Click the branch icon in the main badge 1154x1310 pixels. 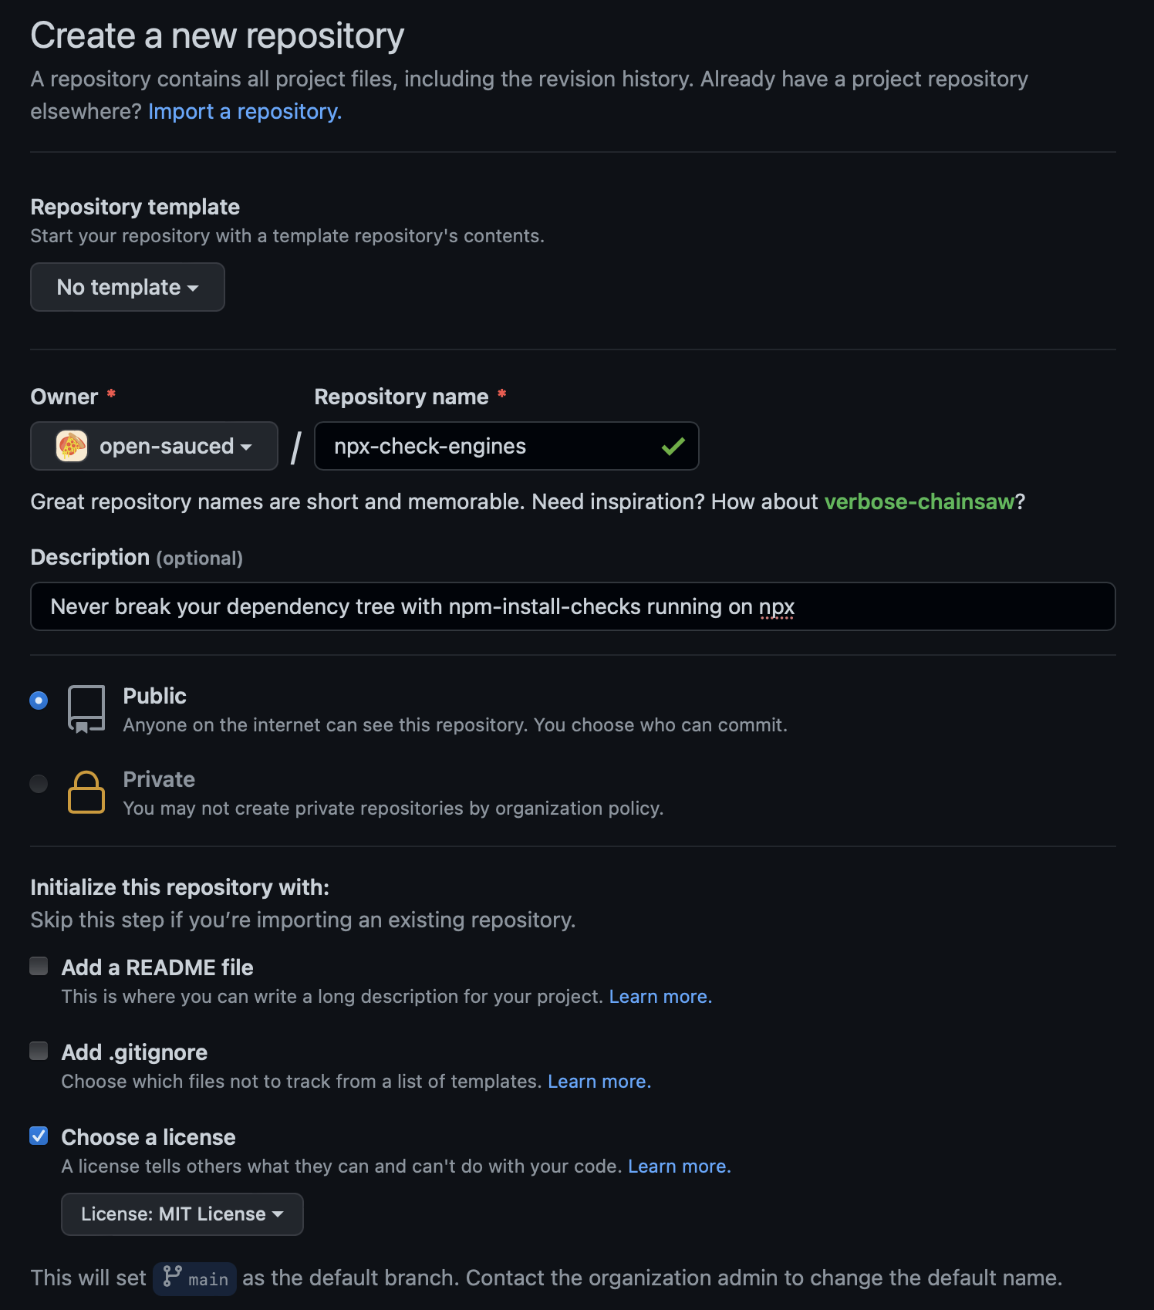173,1278
